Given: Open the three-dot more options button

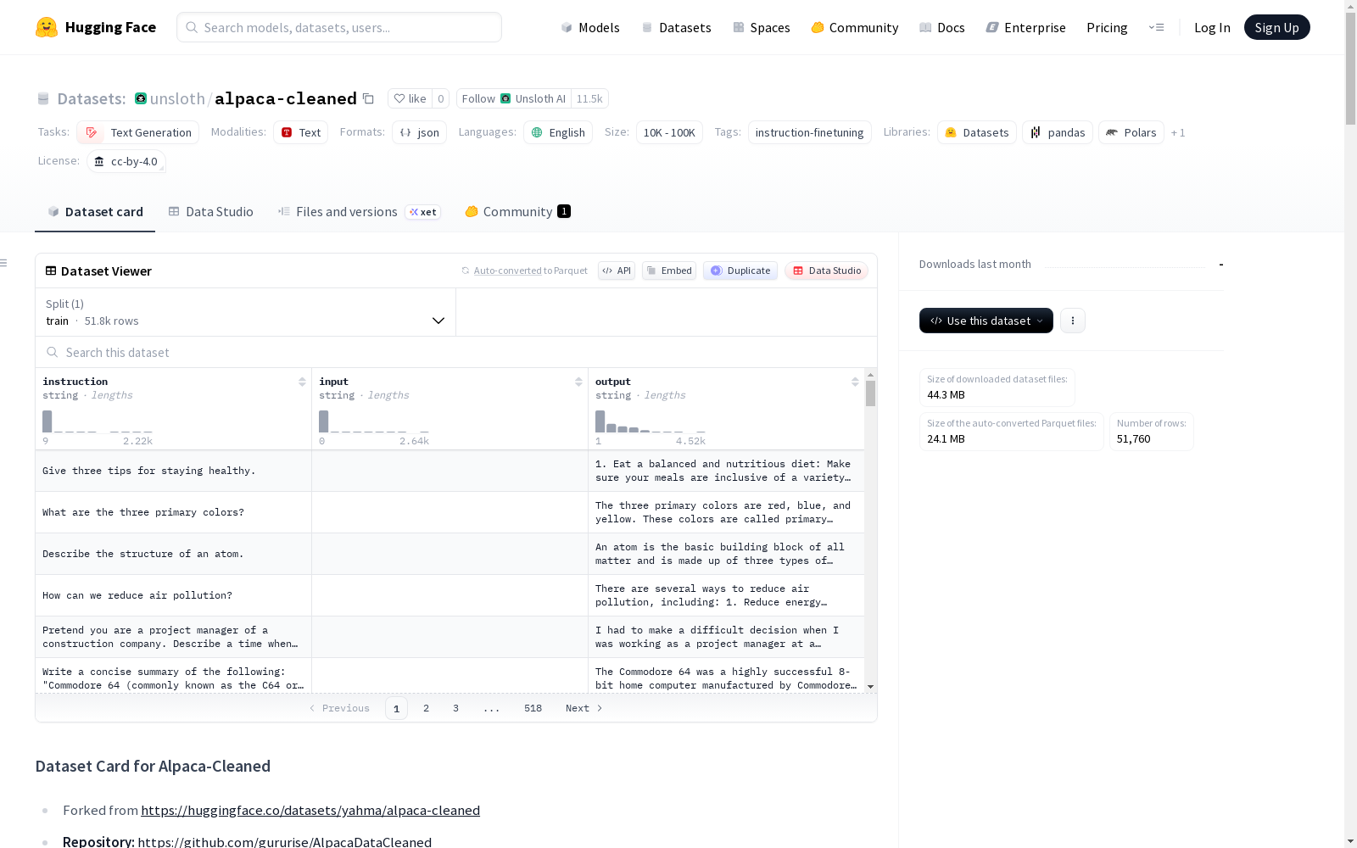Looking at the screenshot, I should (1073, 321).
